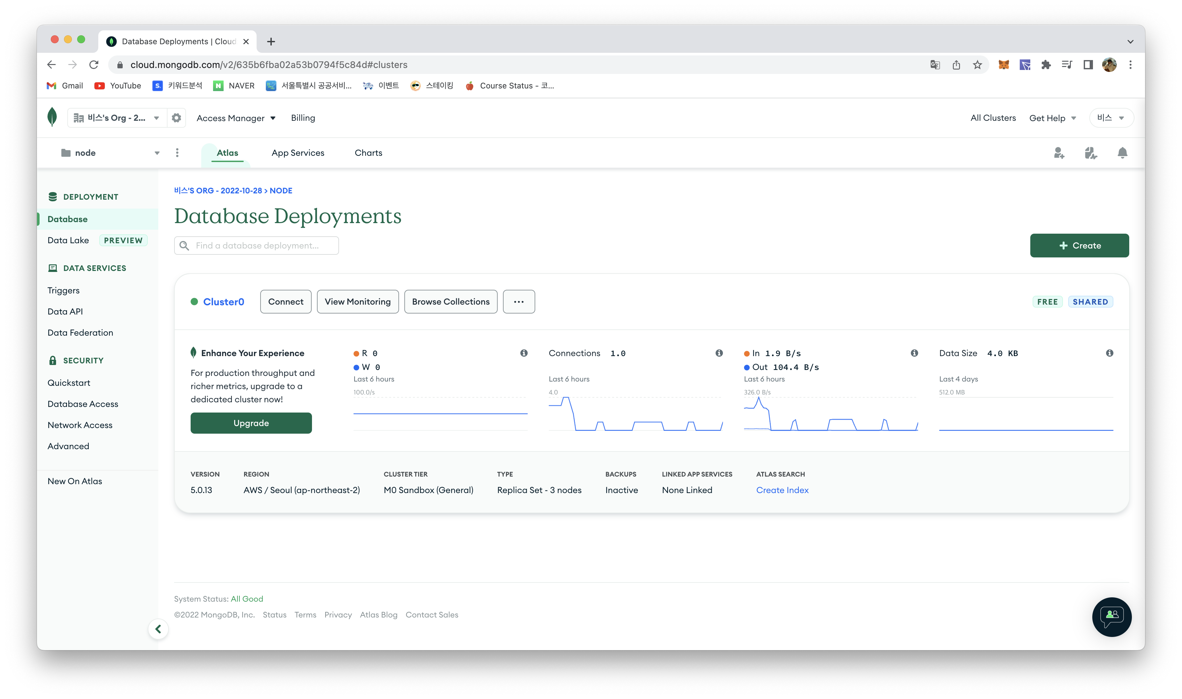This screenshot has height=699, width=1182.
Task: Click the translate page icon
Action: pyautogui.click(x=935, y=65)
